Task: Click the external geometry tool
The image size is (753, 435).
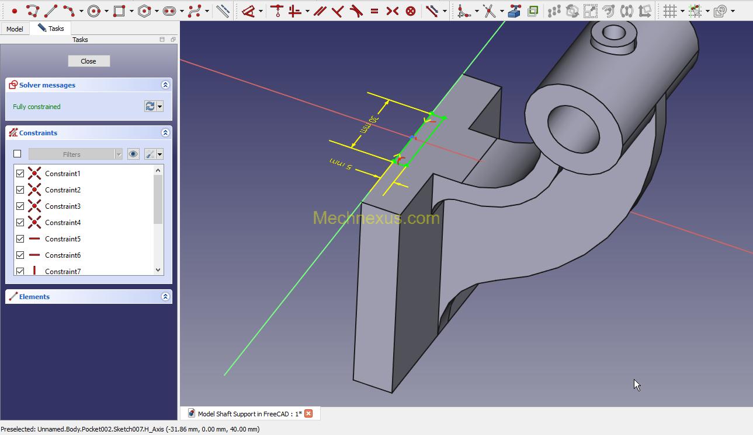Action: [x=514, y=10]
